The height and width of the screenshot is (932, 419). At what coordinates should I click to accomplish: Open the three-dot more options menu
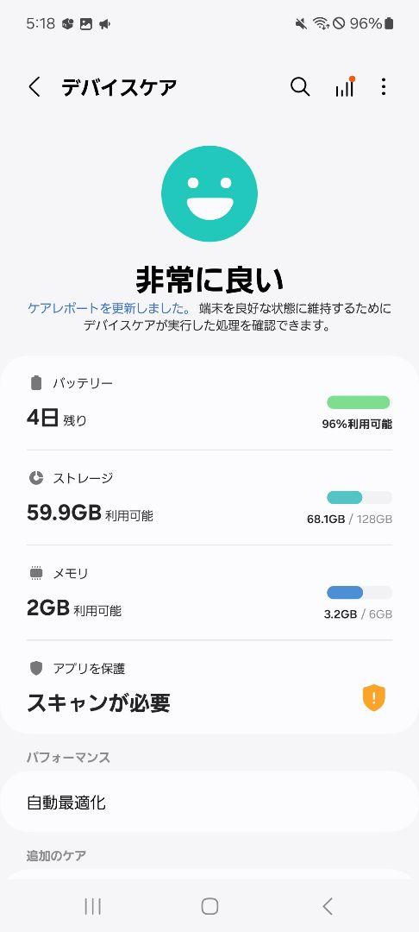point(384,87)
